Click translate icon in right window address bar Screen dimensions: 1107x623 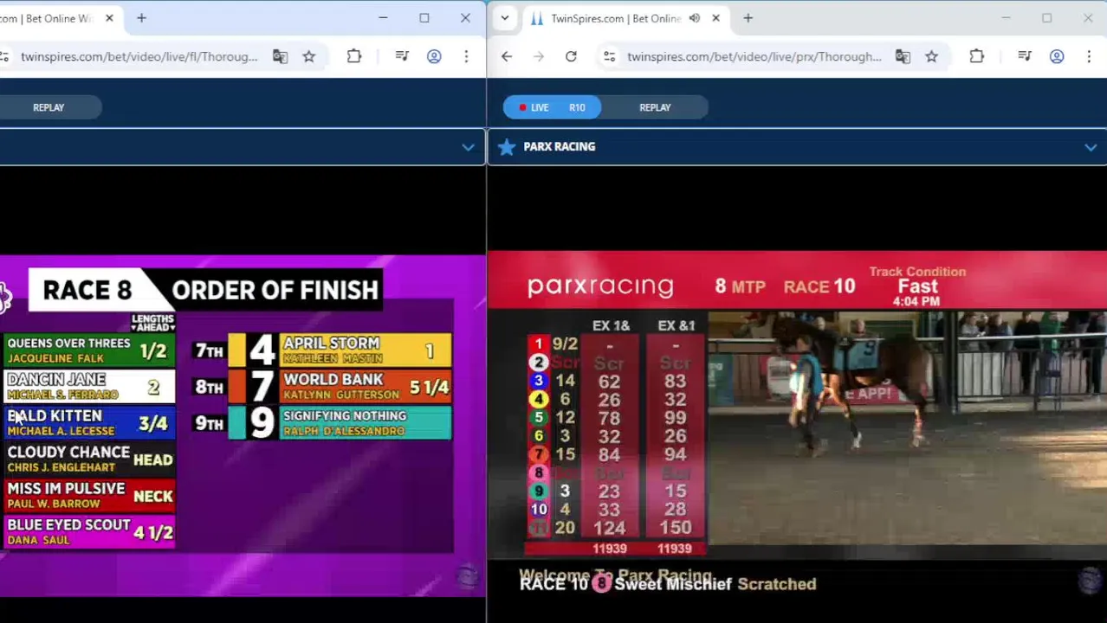point(903,56)
